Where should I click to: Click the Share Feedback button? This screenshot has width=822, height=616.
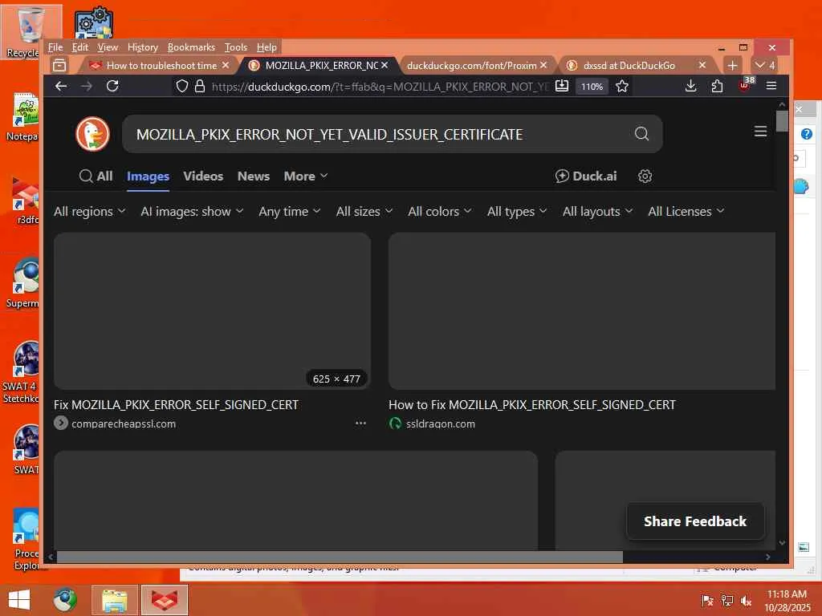(x=695, y=521)
